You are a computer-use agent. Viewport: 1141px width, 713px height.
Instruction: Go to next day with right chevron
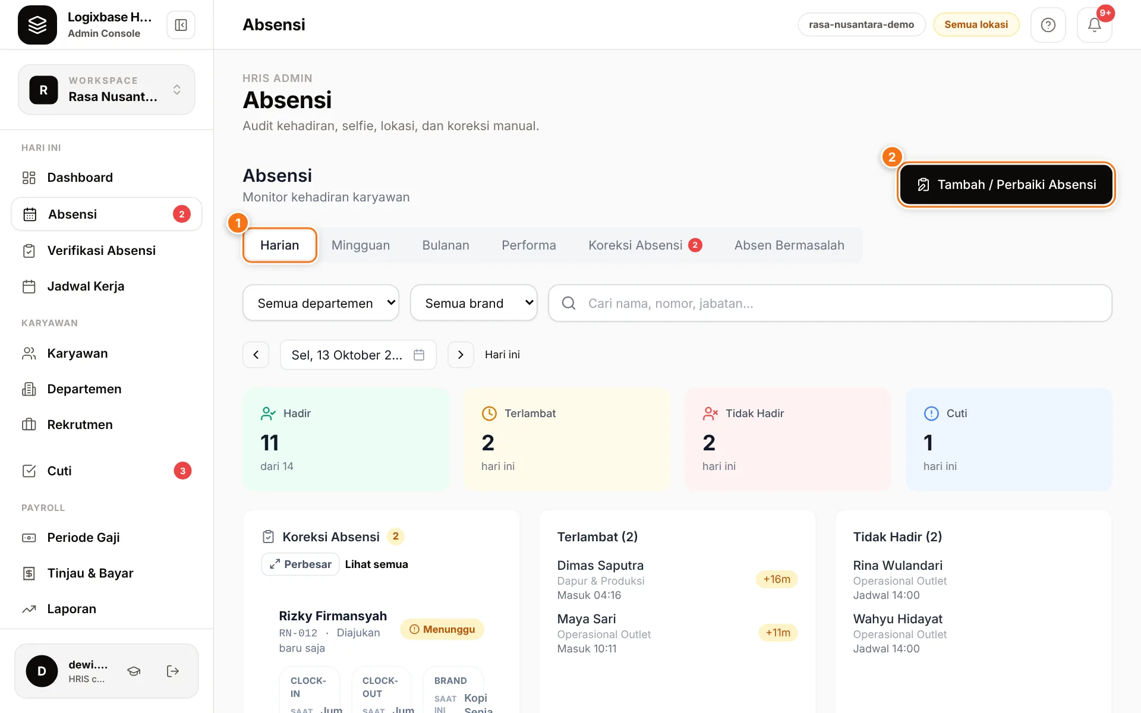pos(461,355)
